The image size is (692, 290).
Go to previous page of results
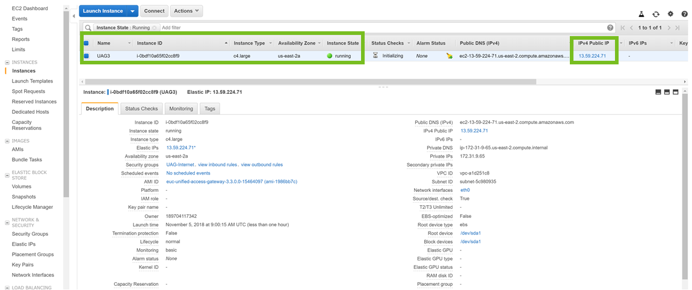[632, 27]
